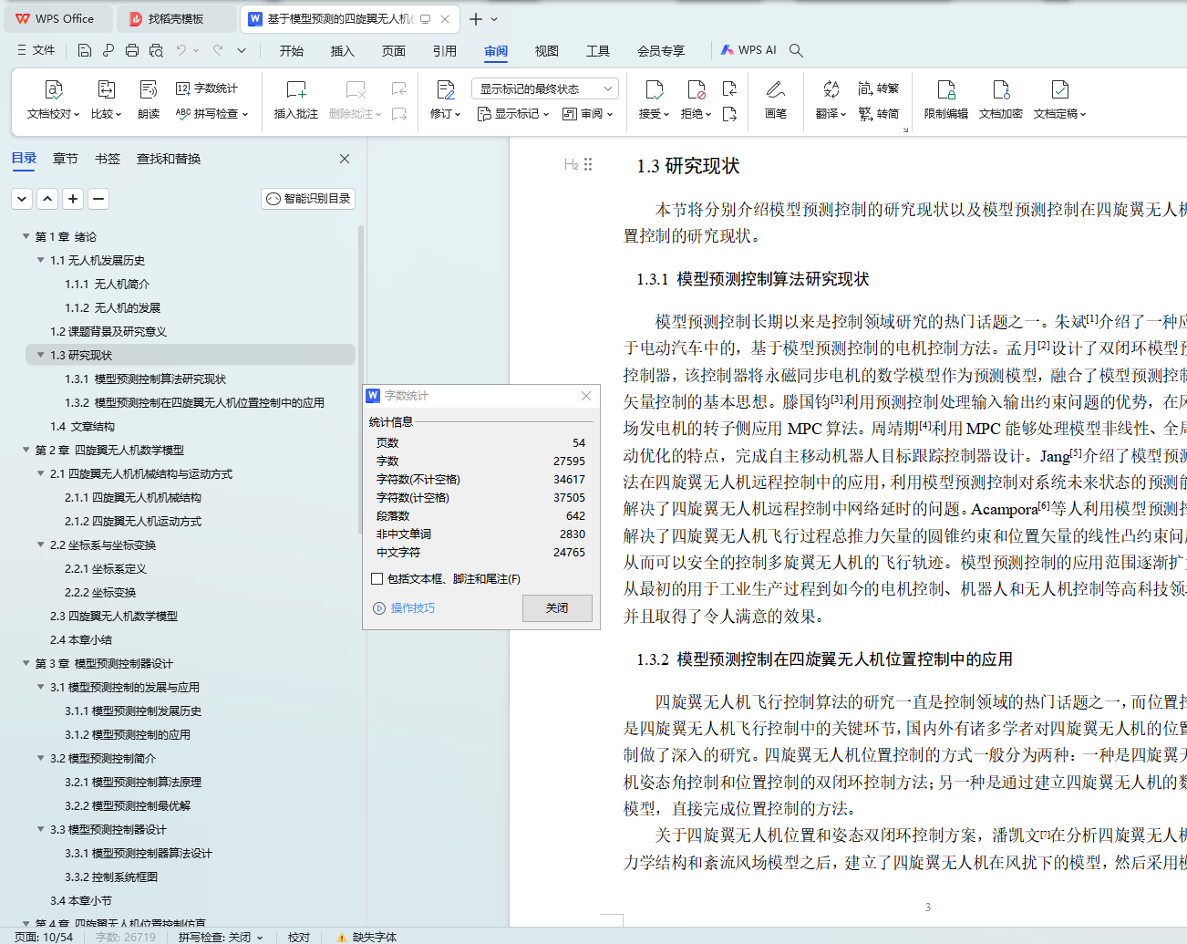Convert text with 转简
This screenshot has width=1187, height=944.
[879, 114]
